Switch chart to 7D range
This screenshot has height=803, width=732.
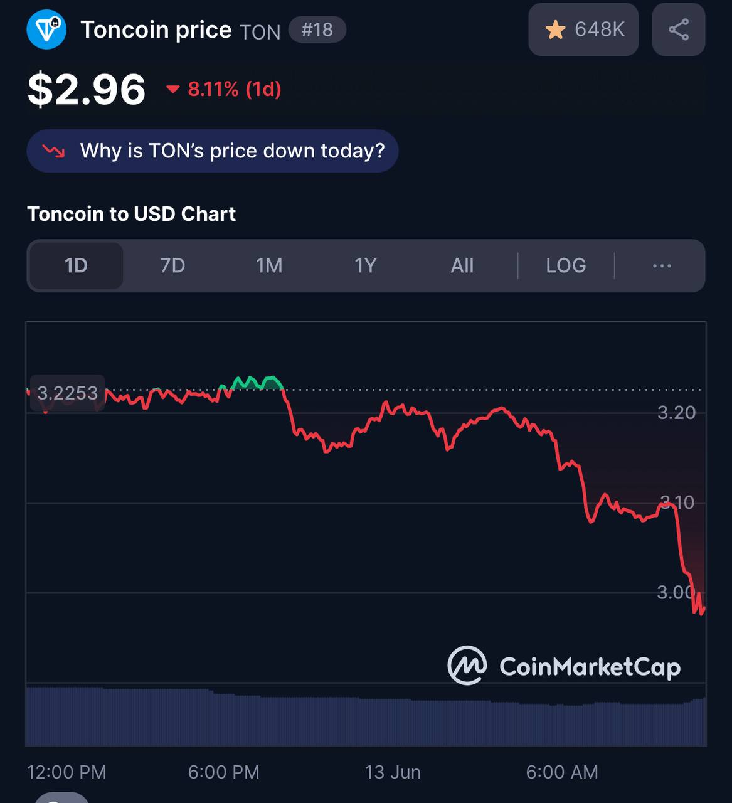(x=172, y=265)
